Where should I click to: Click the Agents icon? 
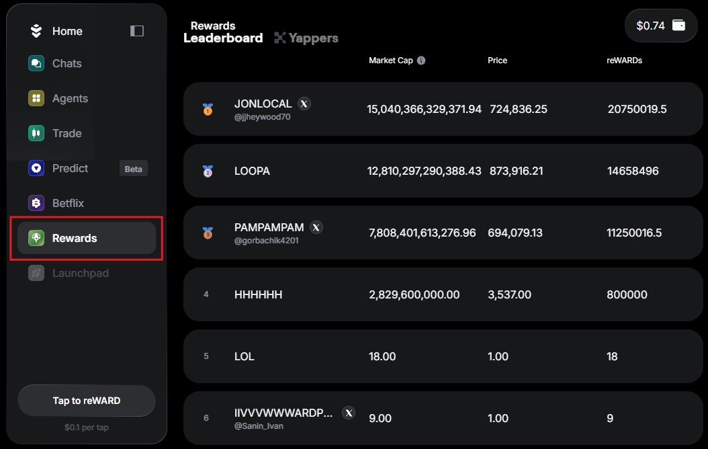pos(36,98)
